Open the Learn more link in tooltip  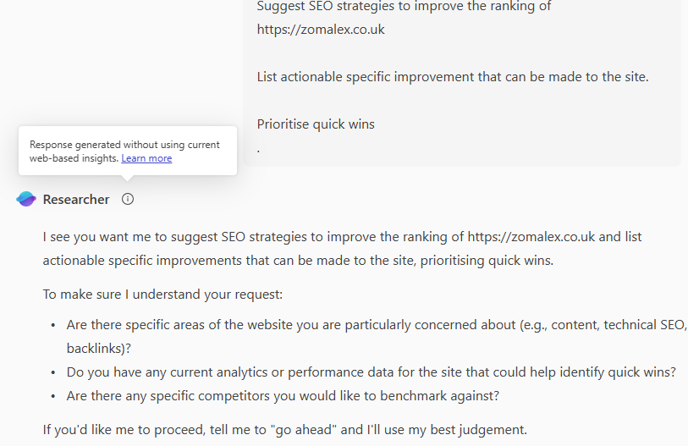pyautogui.click(x=146, y=158)
